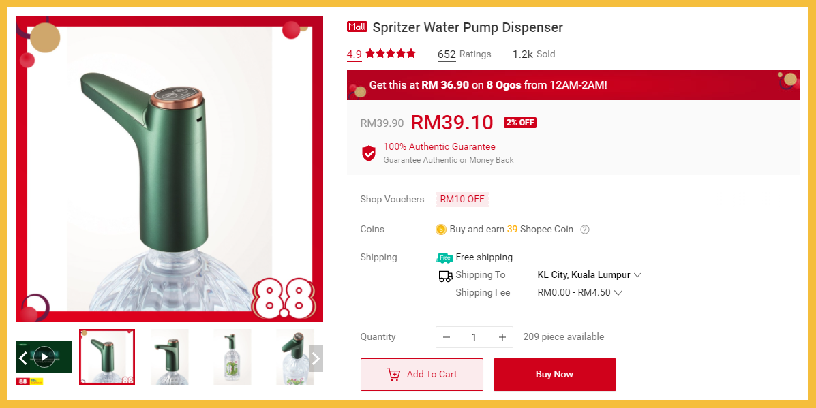This screenshot has height=408, width=816.
Task: Click the 4.9 star rating score
Action: click(354, 54)
